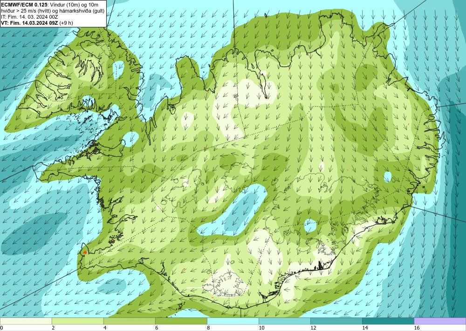Click the purple legend swatch above 16
Viewport: 466px width, 331px height.
(x=440, y=321)
